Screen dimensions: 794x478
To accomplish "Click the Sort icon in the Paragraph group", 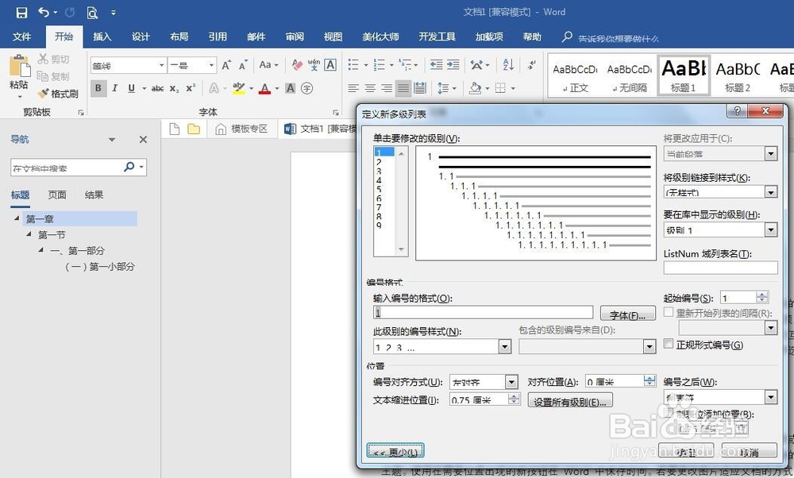I will pyautogui.click(x=509, y=64).
